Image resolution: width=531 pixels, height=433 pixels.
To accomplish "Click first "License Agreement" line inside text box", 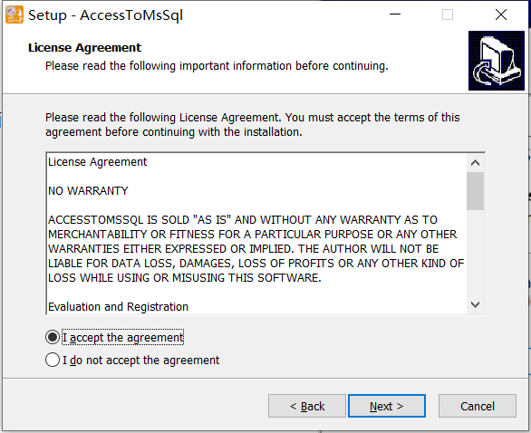I will (x=98, y=162).
